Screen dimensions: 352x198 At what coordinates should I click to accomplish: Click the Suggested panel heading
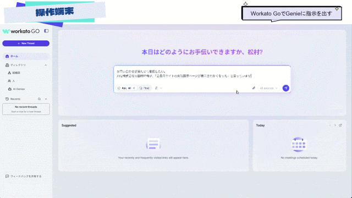tap(69, 125)
